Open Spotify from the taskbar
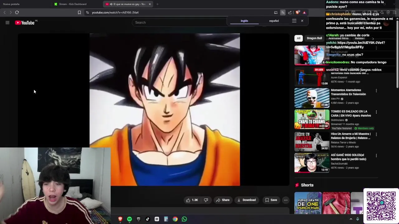Image resolution: width=399 pixels, height=224 pixels. point(129,219)
